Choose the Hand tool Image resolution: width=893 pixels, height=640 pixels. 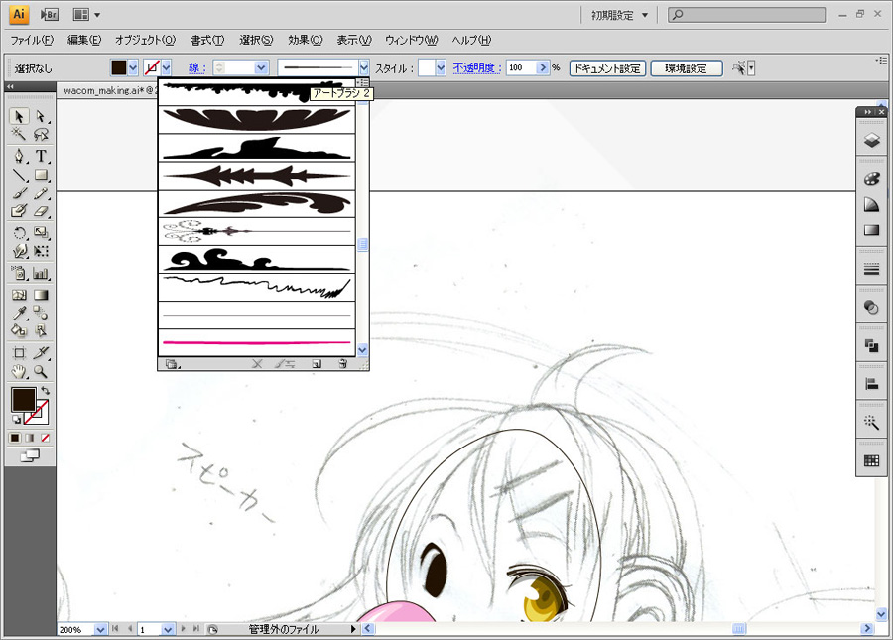click(x=19, y=372)
